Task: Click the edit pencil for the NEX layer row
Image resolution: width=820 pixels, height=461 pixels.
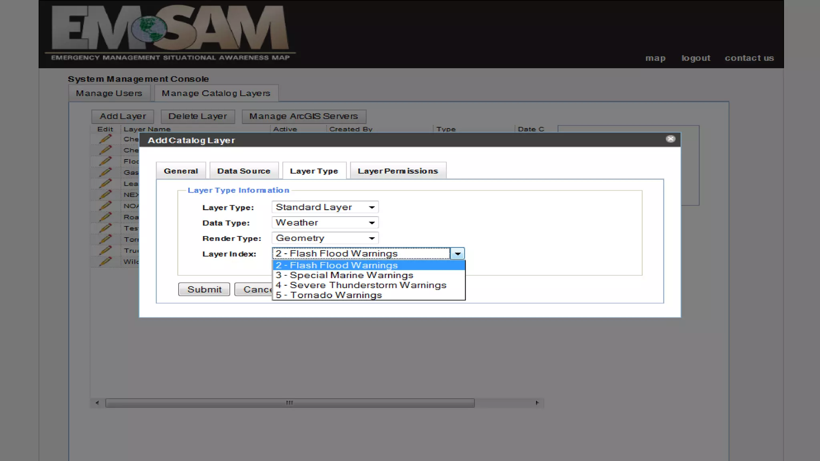Action: pyautogui.click(x=105, y=194)
